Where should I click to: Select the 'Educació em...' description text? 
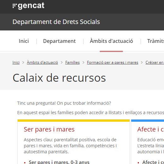[151, 146]
